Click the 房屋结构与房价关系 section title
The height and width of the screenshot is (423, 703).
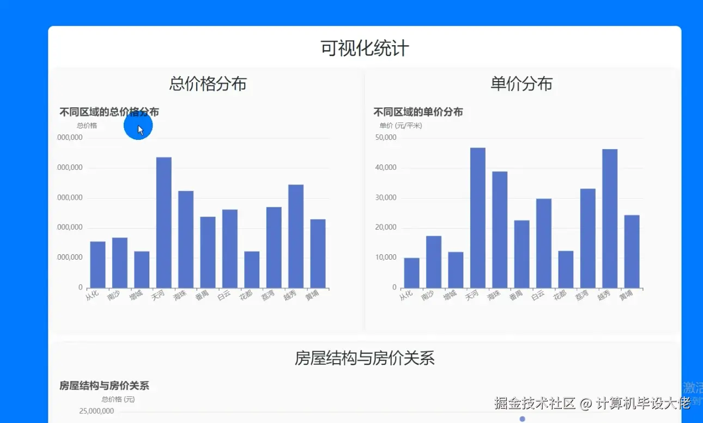[x=366, y=359]
